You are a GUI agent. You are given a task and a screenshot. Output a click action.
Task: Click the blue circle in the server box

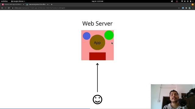(x=87, y=36)
